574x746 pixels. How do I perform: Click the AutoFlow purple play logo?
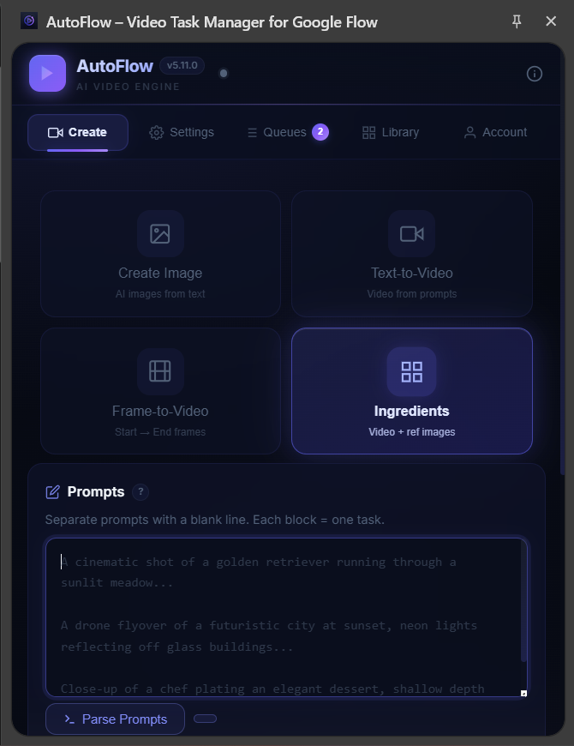(x=47, y=73)
